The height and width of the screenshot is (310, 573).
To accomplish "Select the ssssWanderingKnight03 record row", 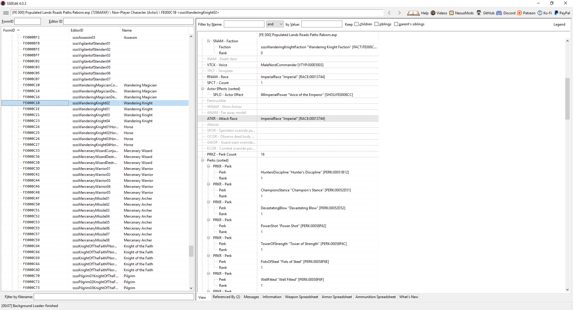I will tap(91, 115).
